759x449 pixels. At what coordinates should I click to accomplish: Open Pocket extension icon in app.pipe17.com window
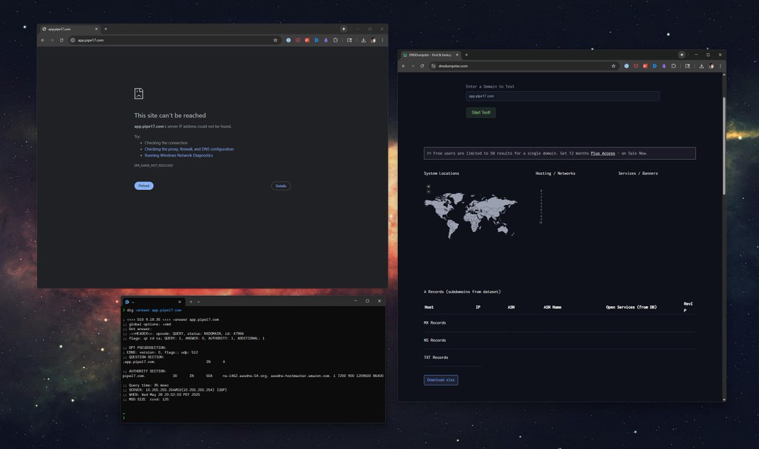click(298, 40)
